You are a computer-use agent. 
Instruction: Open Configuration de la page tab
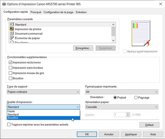[58, 12]
